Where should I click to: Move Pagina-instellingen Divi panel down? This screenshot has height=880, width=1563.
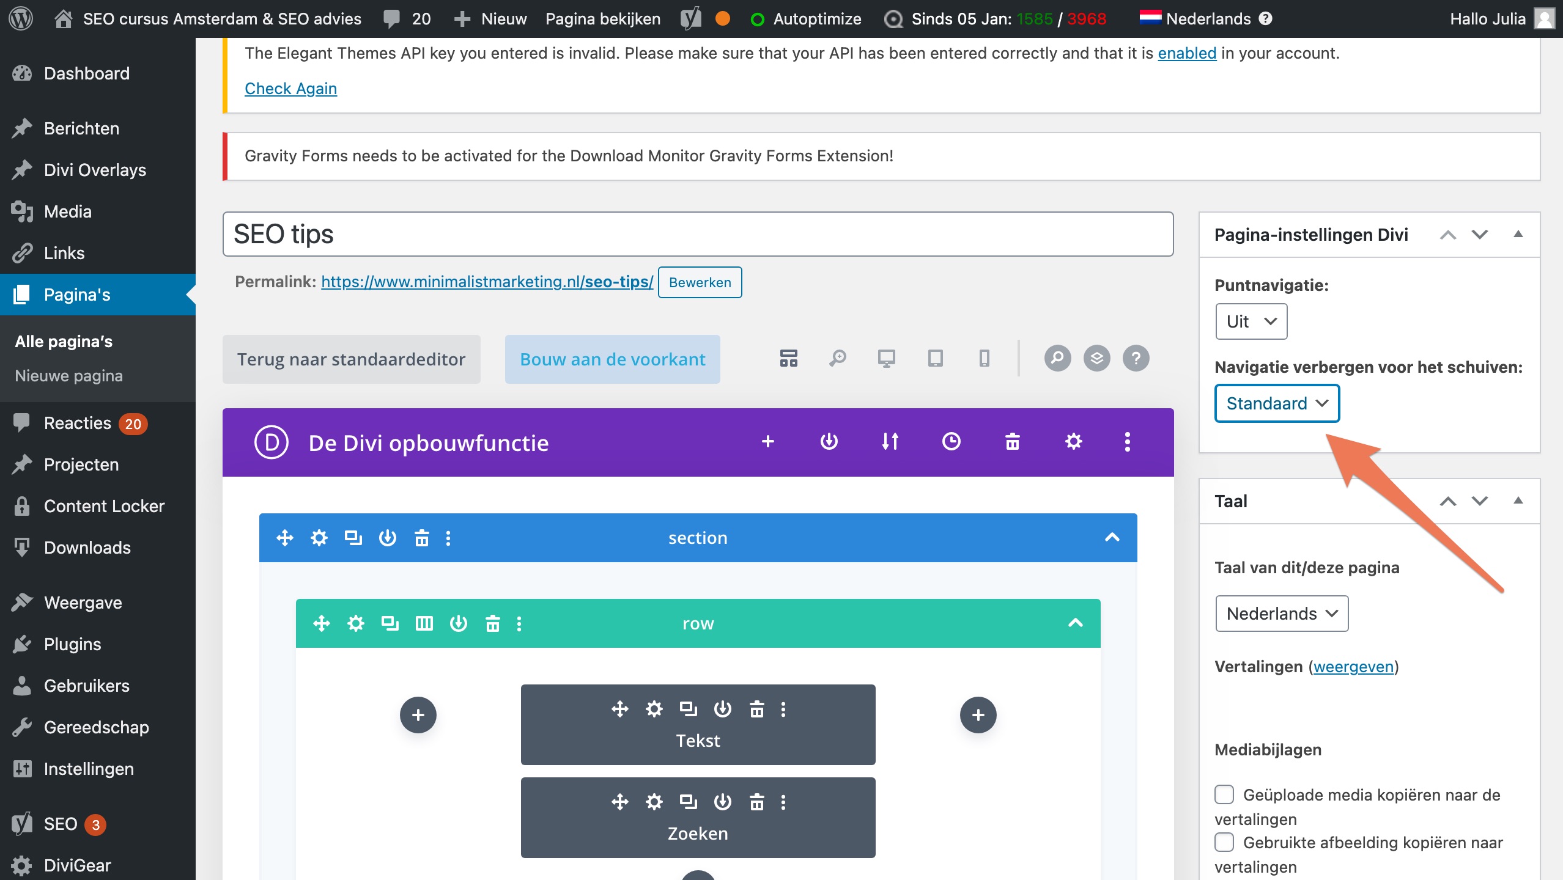(x=1479, y=235)
